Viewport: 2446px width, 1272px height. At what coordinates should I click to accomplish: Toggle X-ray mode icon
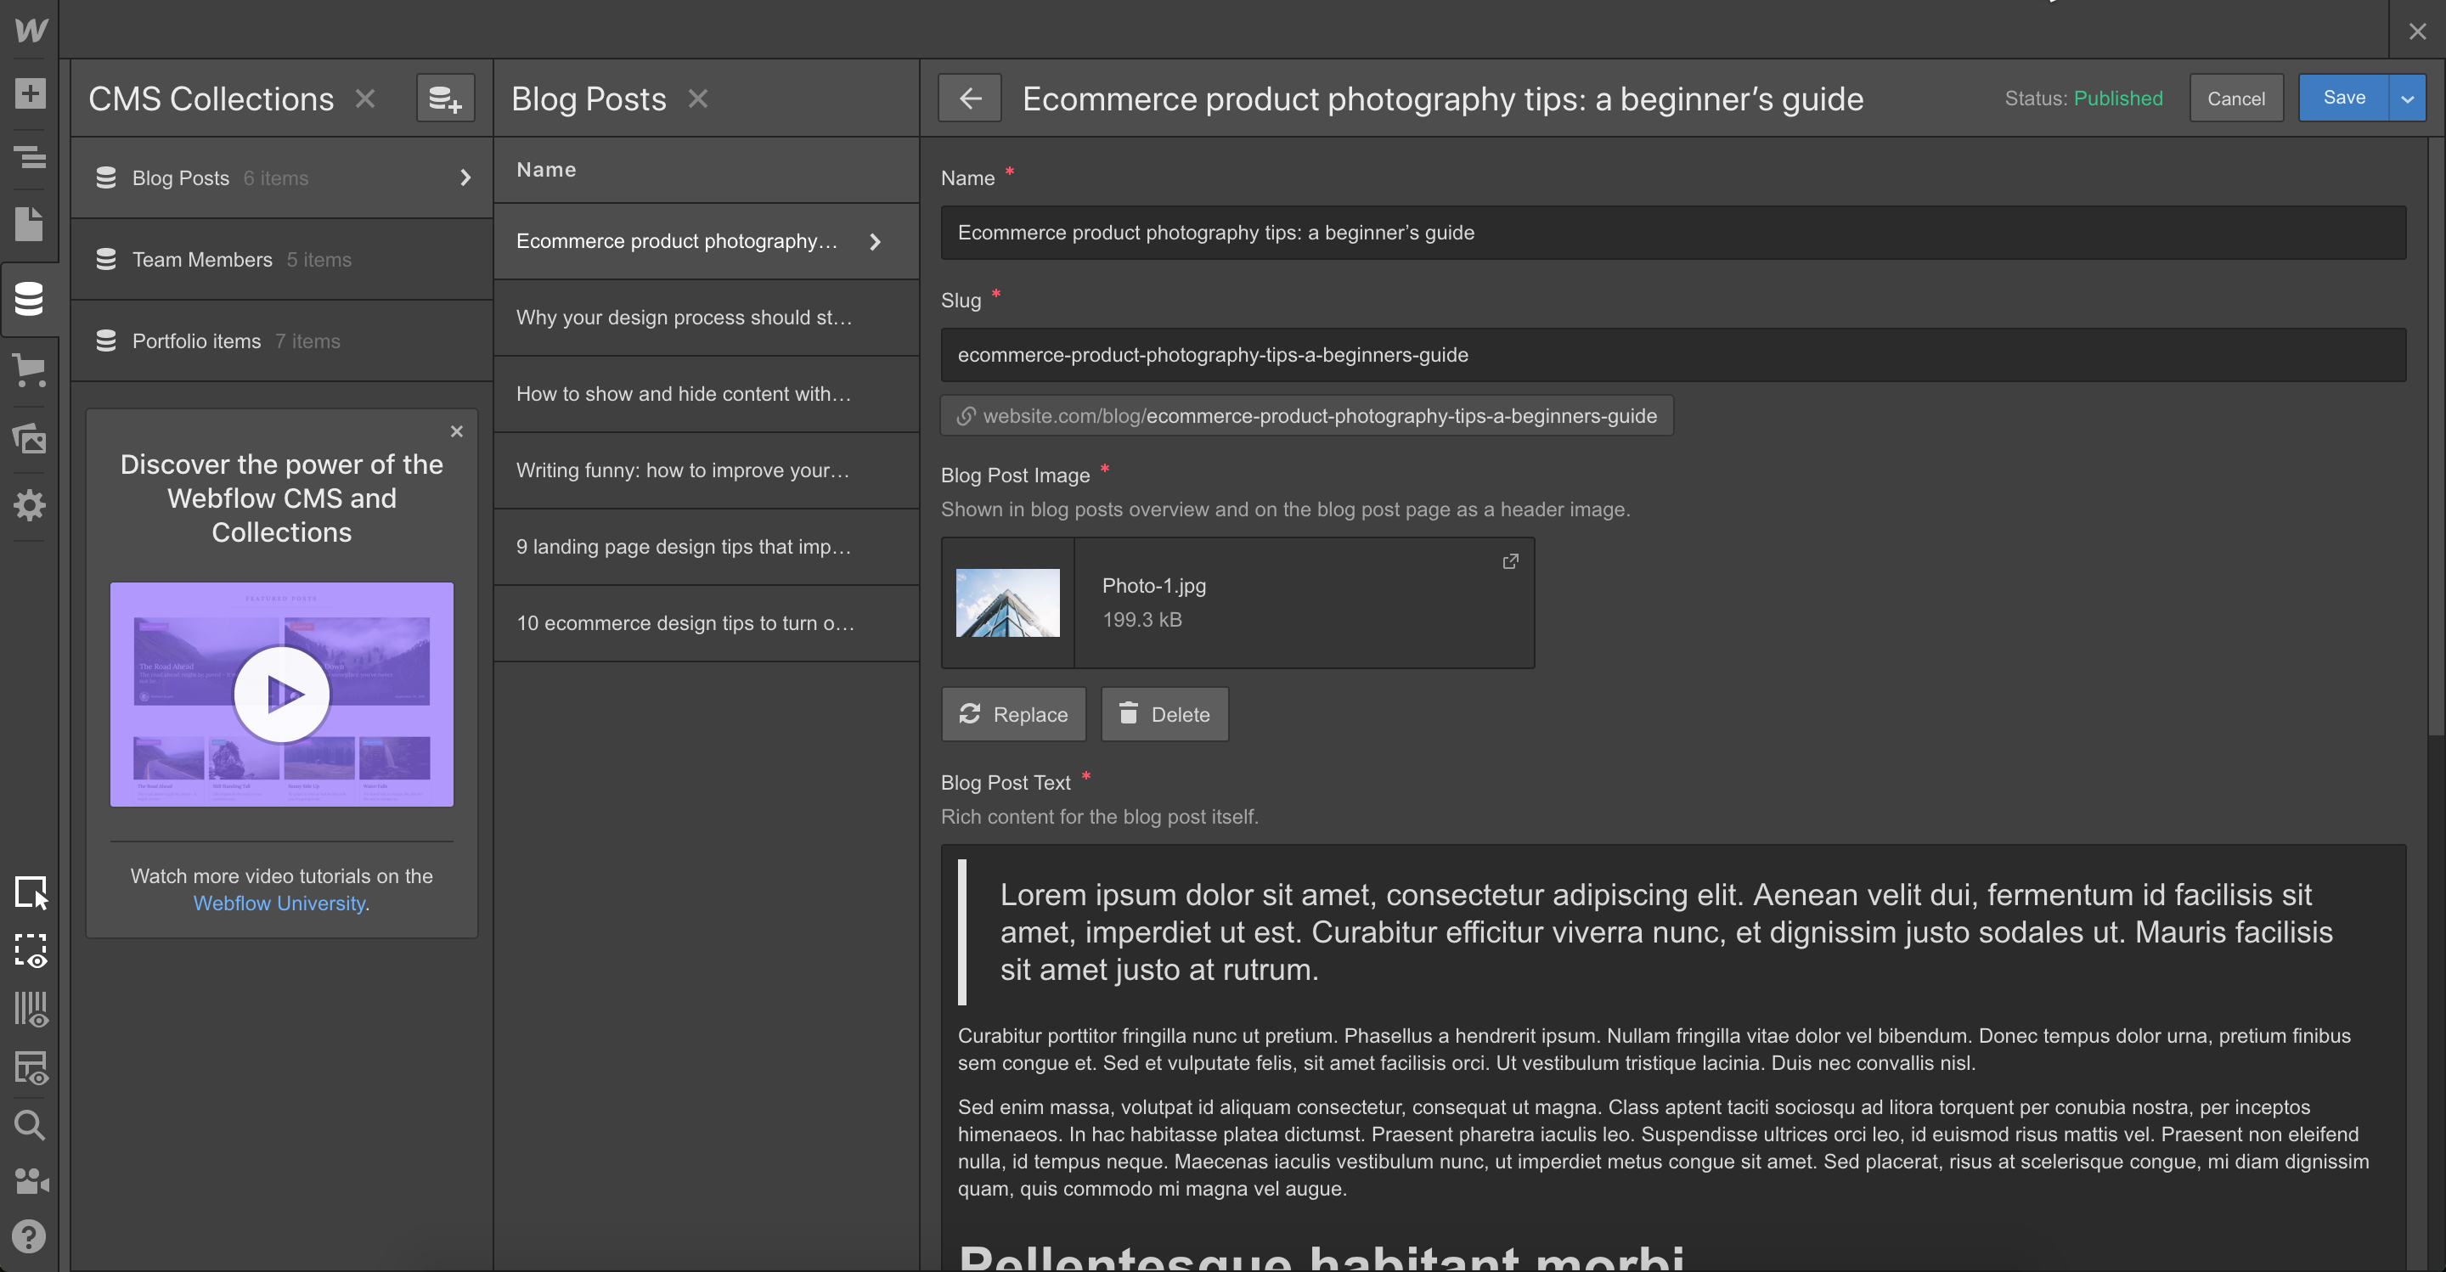click(x=31, y=1068)
